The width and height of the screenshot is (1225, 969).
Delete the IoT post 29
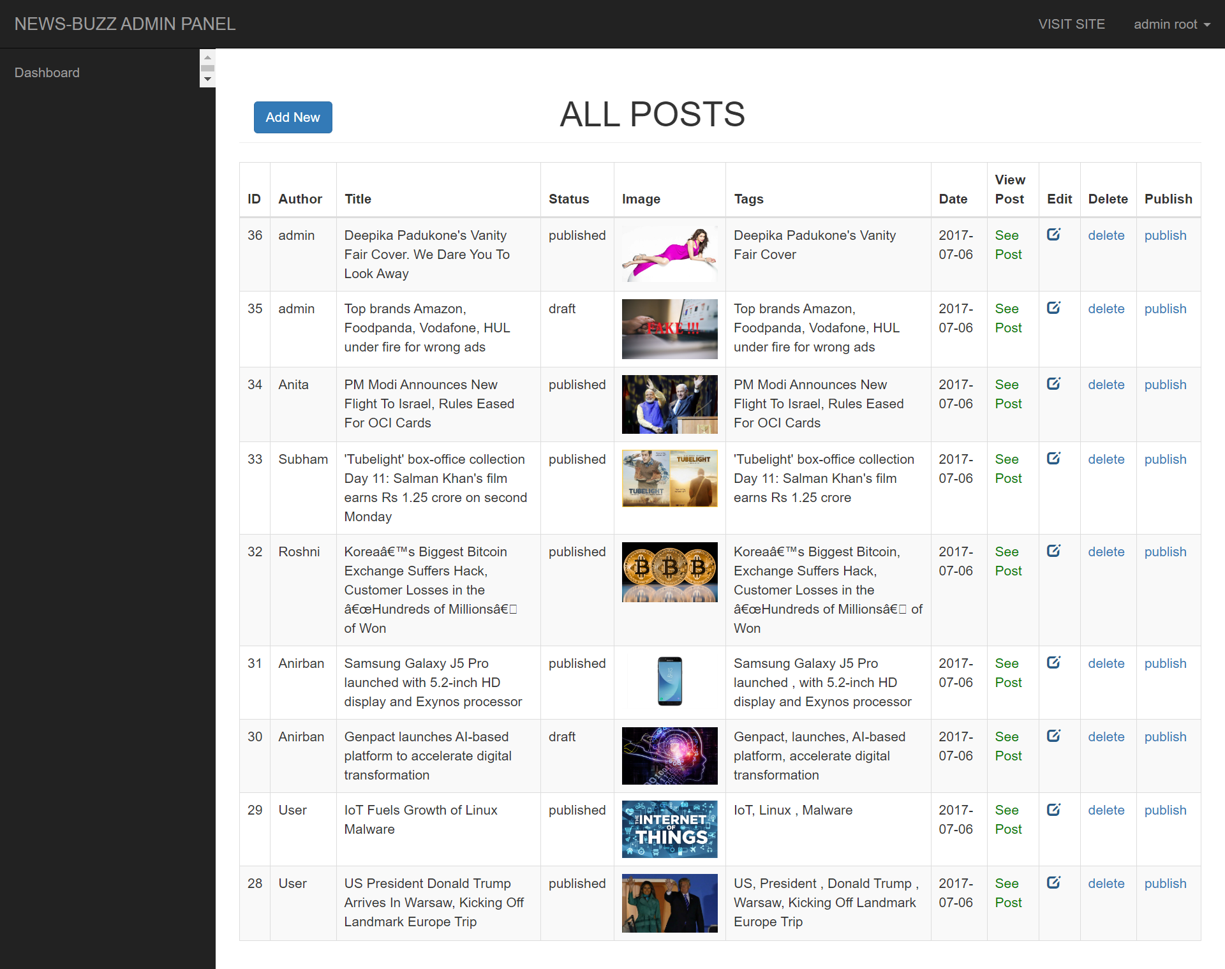(1106, 810)
